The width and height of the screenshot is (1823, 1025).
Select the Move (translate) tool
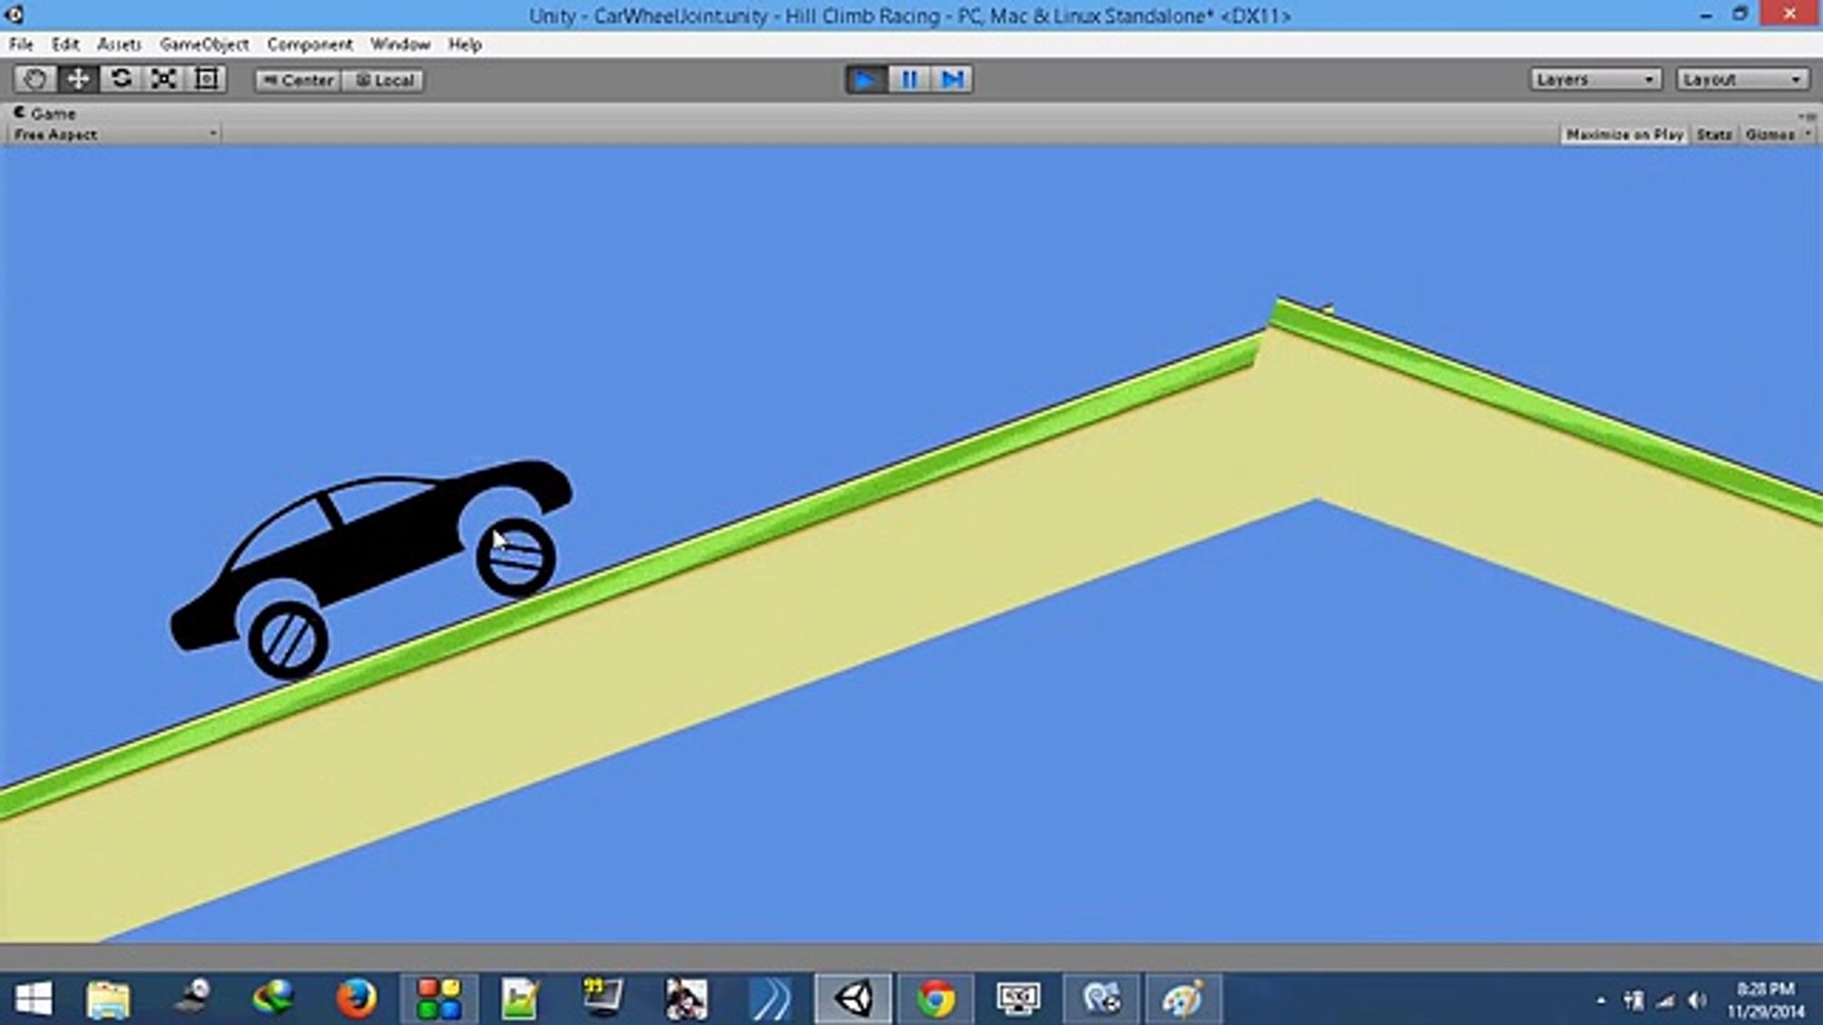coord(78,80)
